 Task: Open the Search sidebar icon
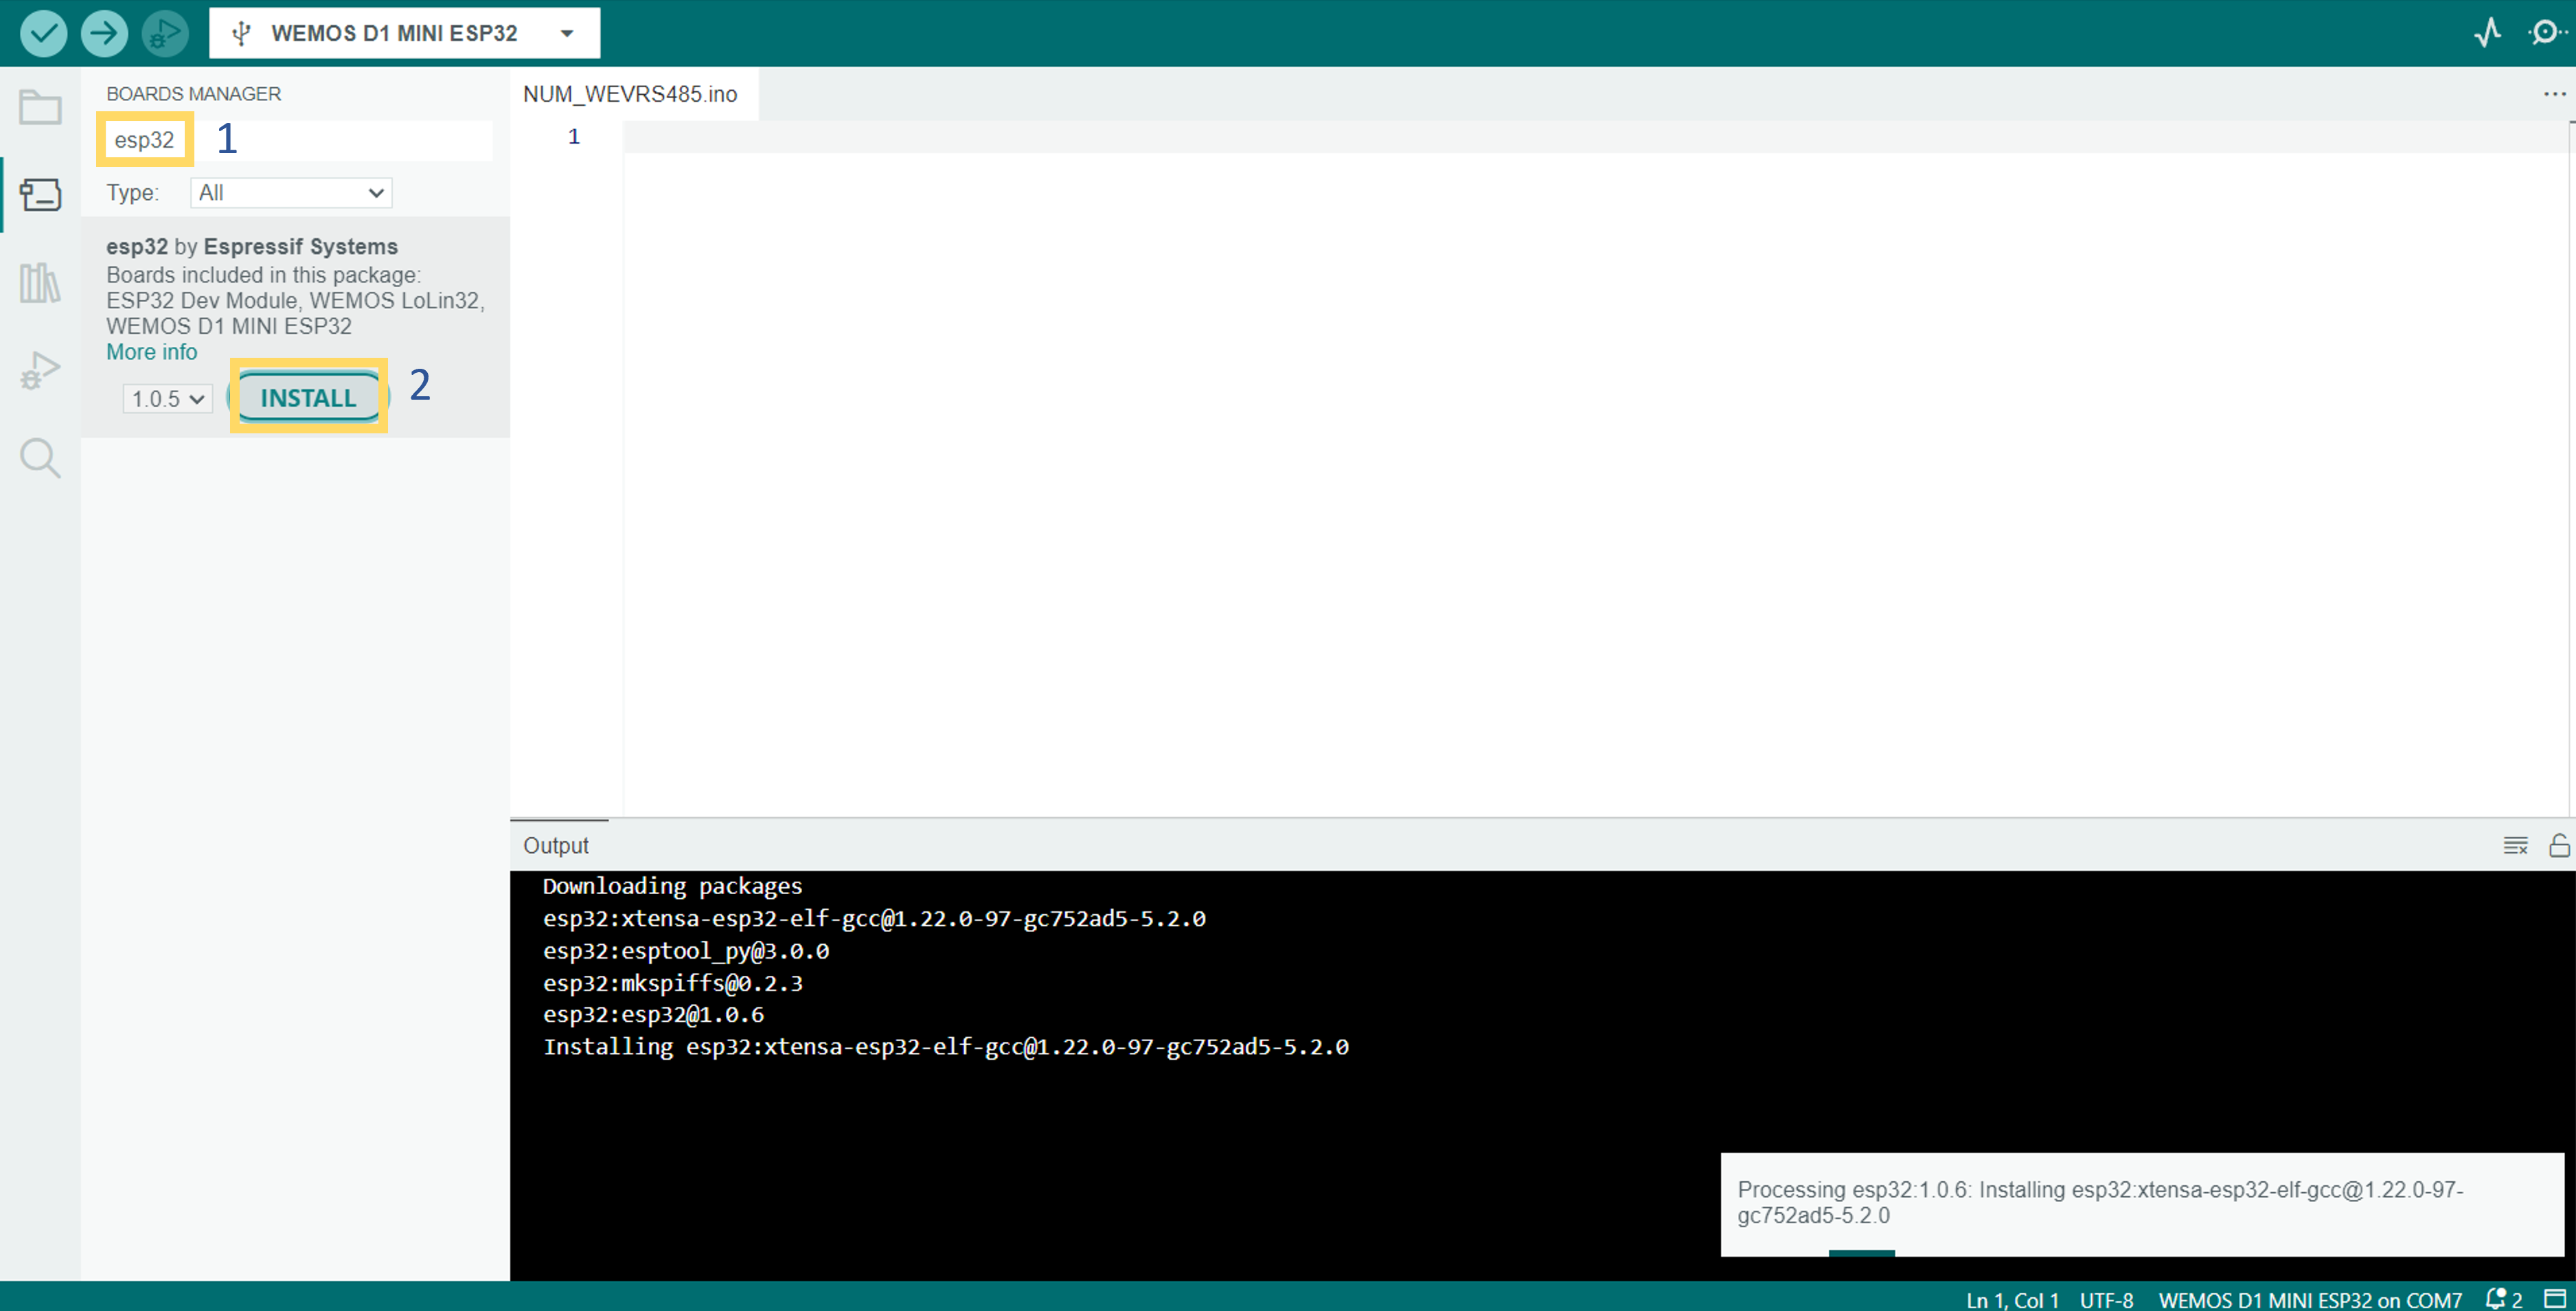[40, 458]
